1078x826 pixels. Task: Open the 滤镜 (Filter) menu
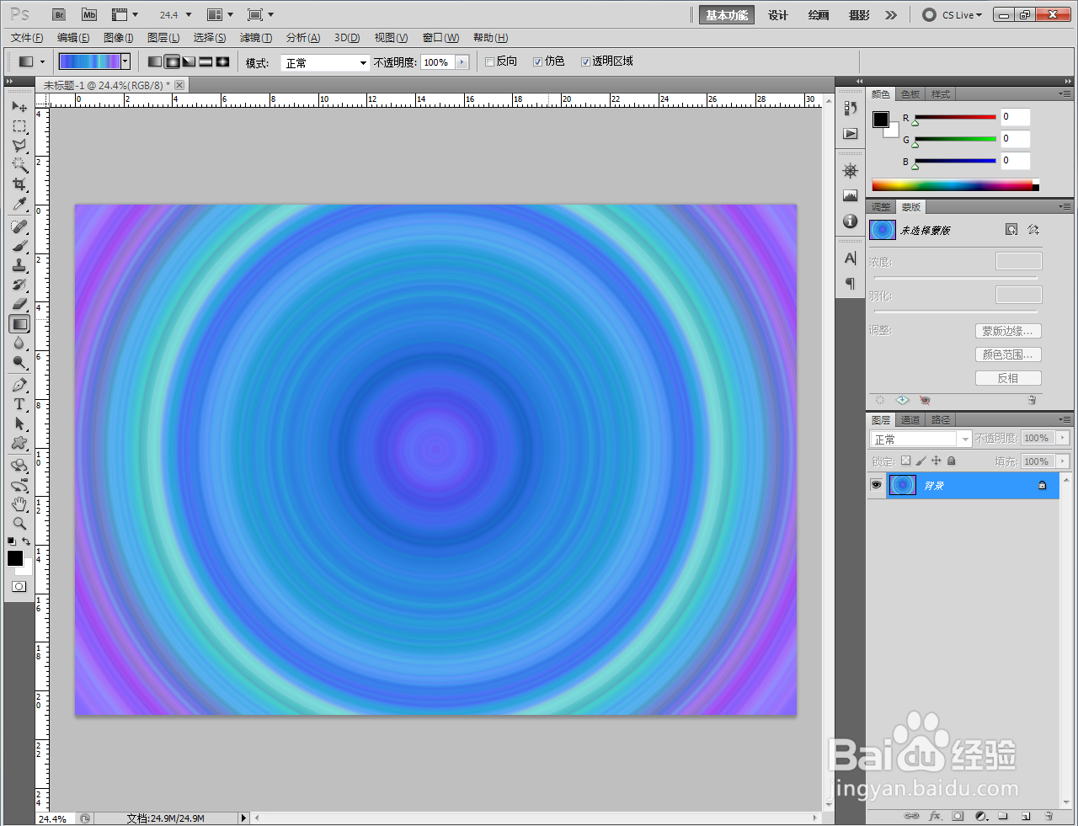(x=256, y=38)
